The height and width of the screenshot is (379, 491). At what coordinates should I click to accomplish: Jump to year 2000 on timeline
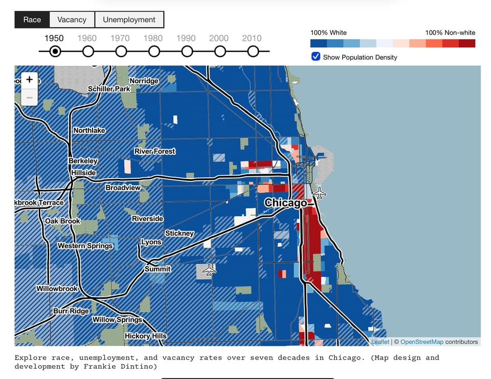(x=220, y=52)
